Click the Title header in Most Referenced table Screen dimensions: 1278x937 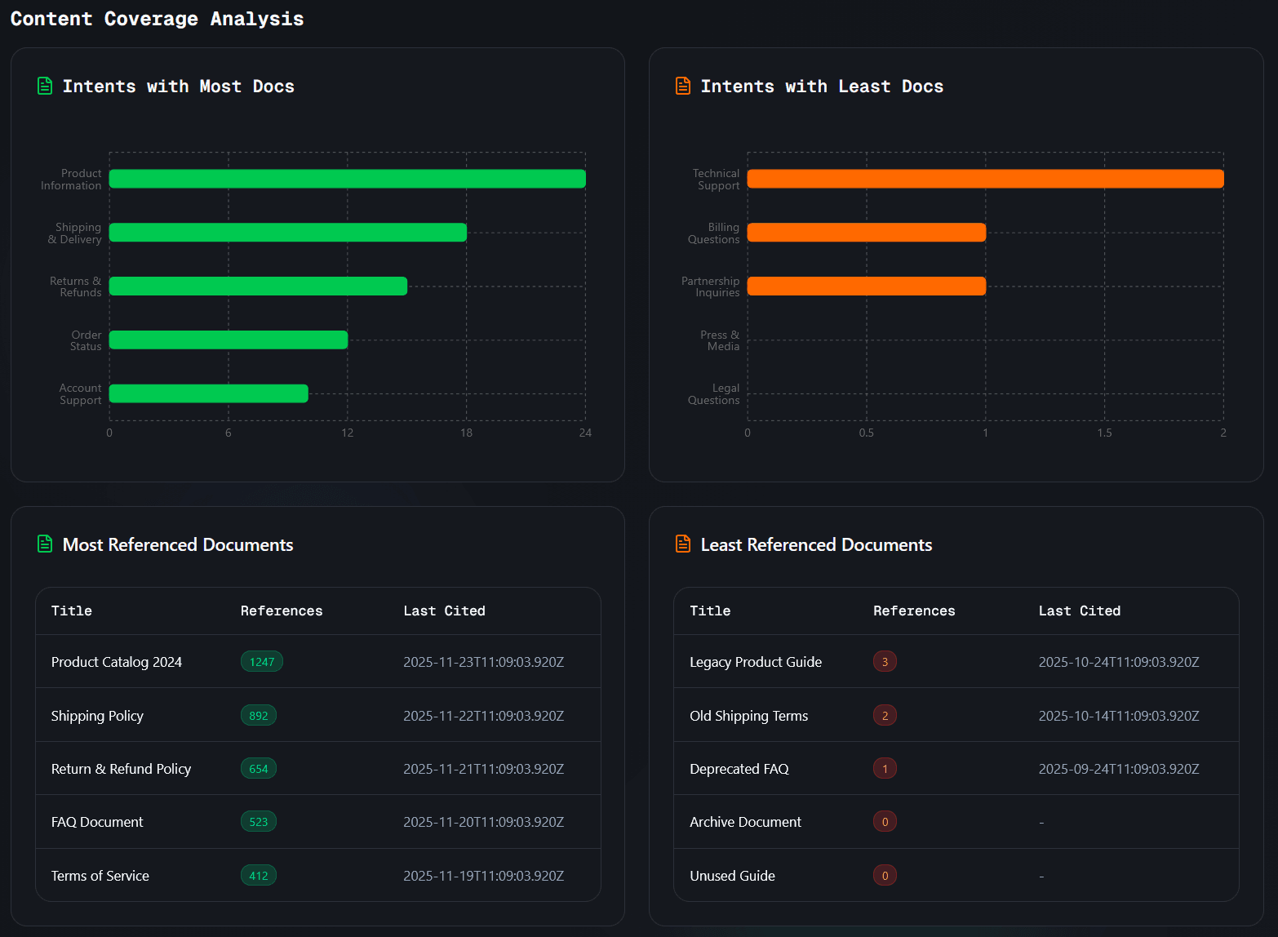[x=72, y=611]
